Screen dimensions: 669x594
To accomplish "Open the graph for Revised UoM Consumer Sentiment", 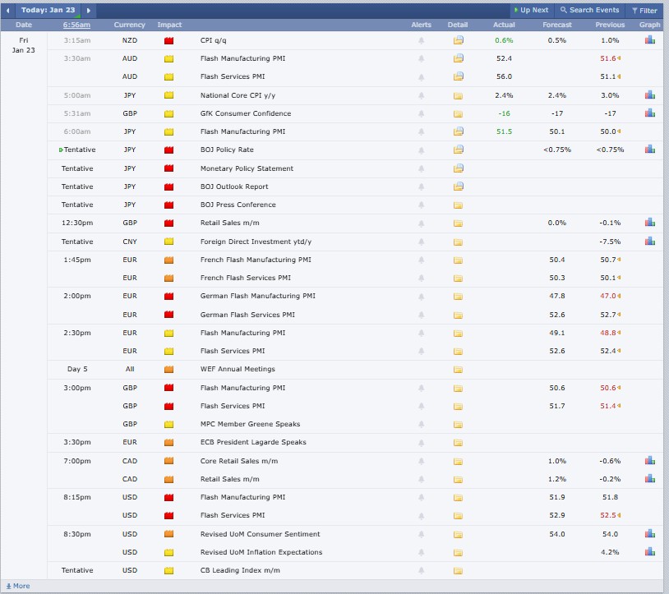I will pos(649,534).
